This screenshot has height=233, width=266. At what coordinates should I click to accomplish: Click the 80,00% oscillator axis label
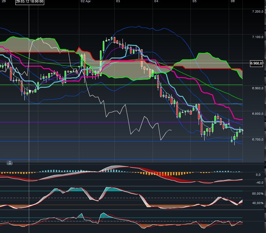point(258,194)
